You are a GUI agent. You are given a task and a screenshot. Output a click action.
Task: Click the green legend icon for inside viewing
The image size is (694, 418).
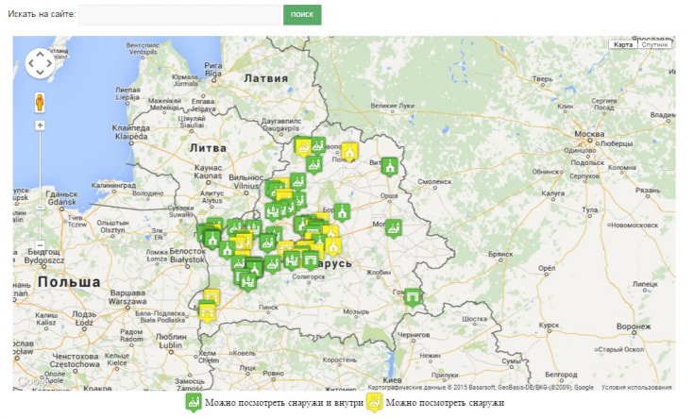tap(193, 403)
